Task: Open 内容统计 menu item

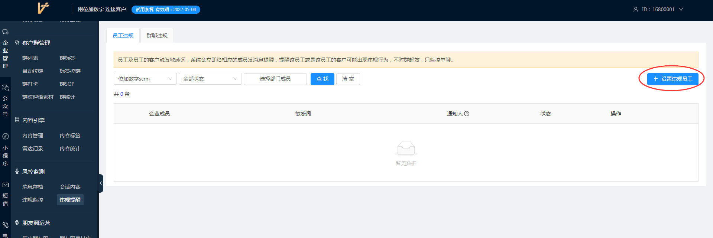Action: (x=70, y=149)
